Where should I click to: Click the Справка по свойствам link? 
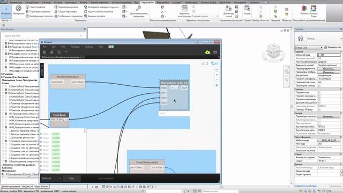click(x=305, y=186)
